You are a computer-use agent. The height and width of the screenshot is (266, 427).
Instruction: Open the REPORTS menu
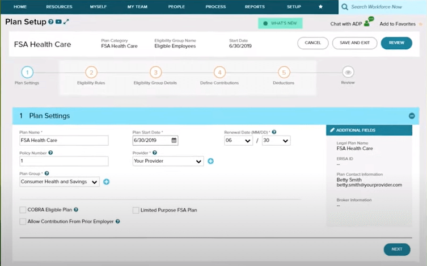255,7
